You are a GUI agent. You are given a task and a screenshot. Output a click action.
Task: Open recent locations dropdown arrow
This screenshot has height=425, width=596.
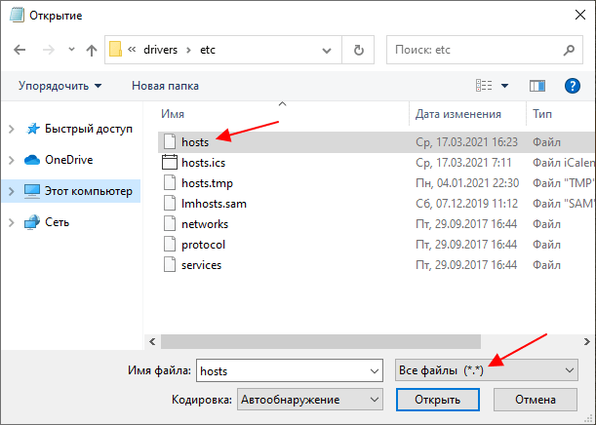point(71,50)
